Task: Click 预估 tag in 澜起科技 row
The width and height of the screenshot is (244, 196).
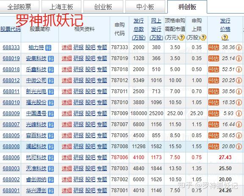Action: 213,146
